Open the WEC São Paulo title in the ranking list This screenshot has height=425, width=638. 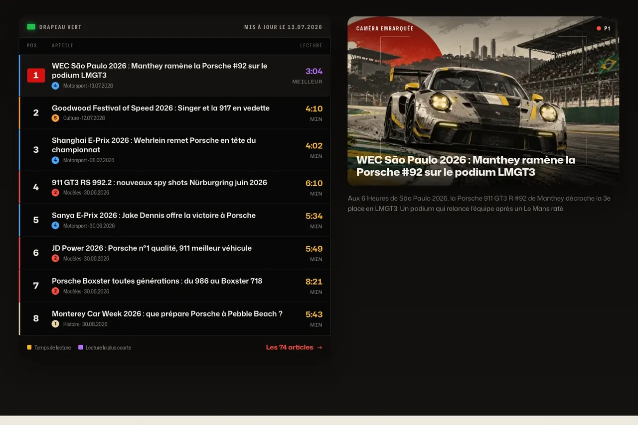pyautogui.click(x=159, y=70)
